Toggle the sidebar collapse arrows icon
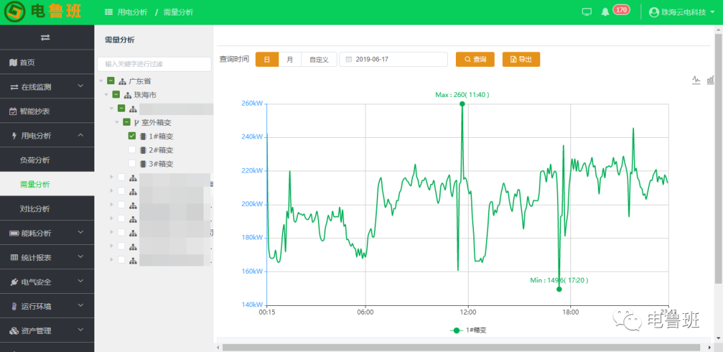Image resolution: width=723 pixels, height=352 pixels. (x=46, y=37)
